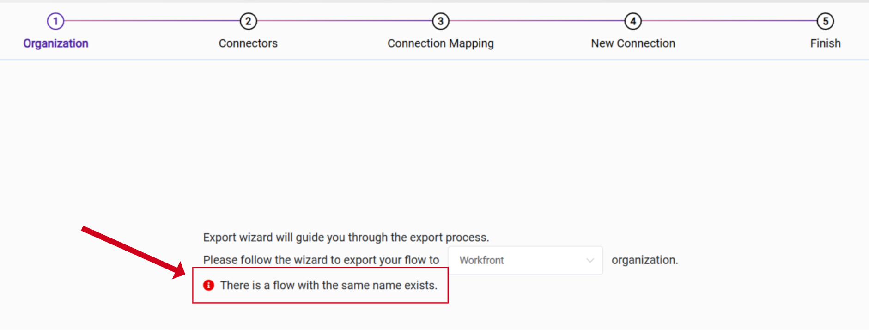Click the 'Please follow the wizard' instruction text
The image size is (869, 330).
(321, 260)
